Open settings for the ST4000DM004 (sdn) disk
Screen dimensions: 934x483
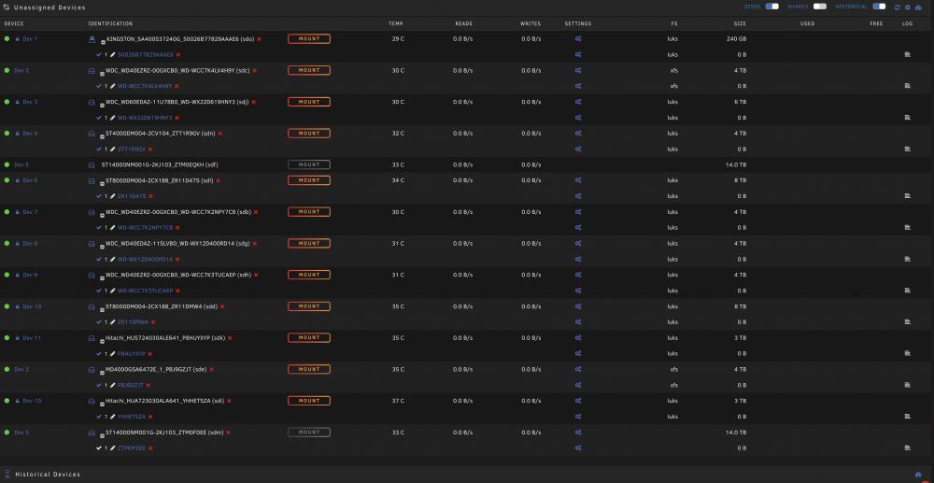pos(578,134)
